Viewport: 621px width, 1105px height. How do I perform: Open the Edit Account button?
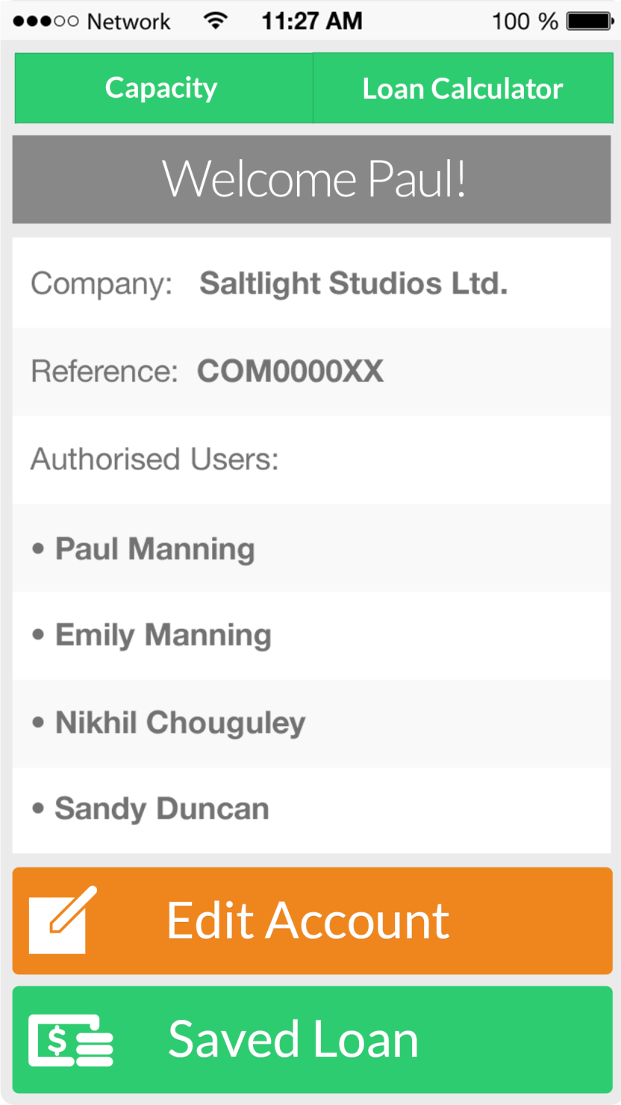pos(312,920)
